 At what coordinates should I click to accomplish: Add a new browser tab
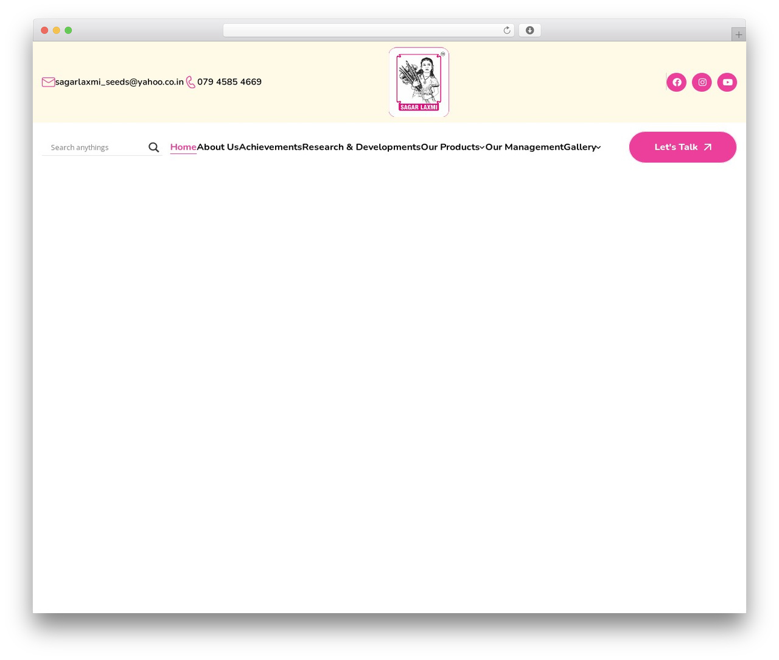click(739, 35)
